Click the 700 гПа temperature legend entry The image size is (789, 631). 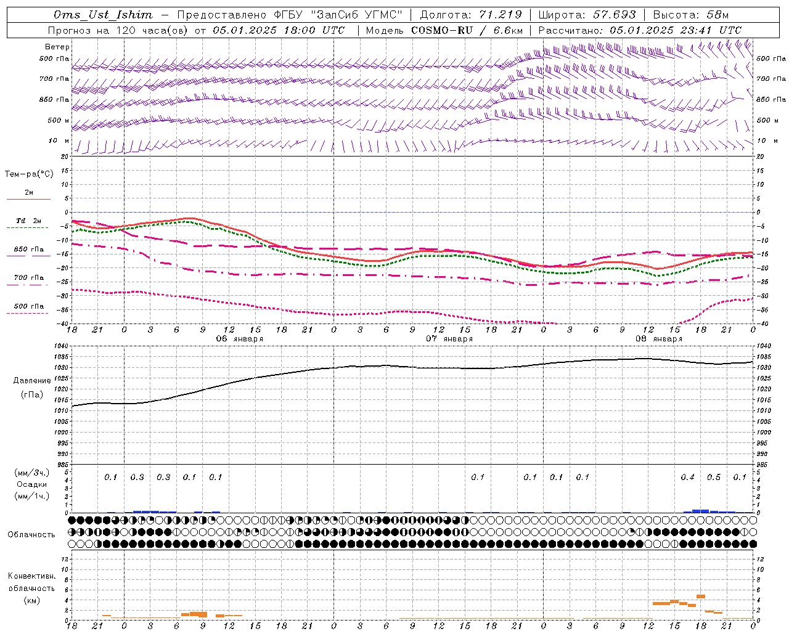click(29, 278)
